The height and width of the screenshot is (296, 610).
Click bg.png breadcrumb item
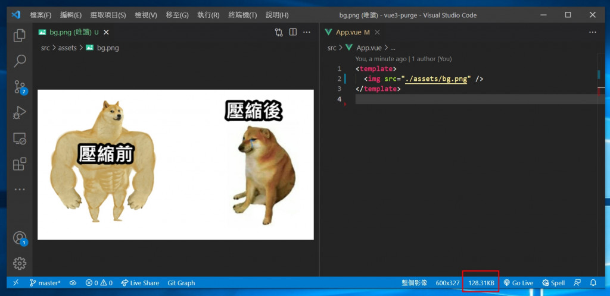[102, 48]
